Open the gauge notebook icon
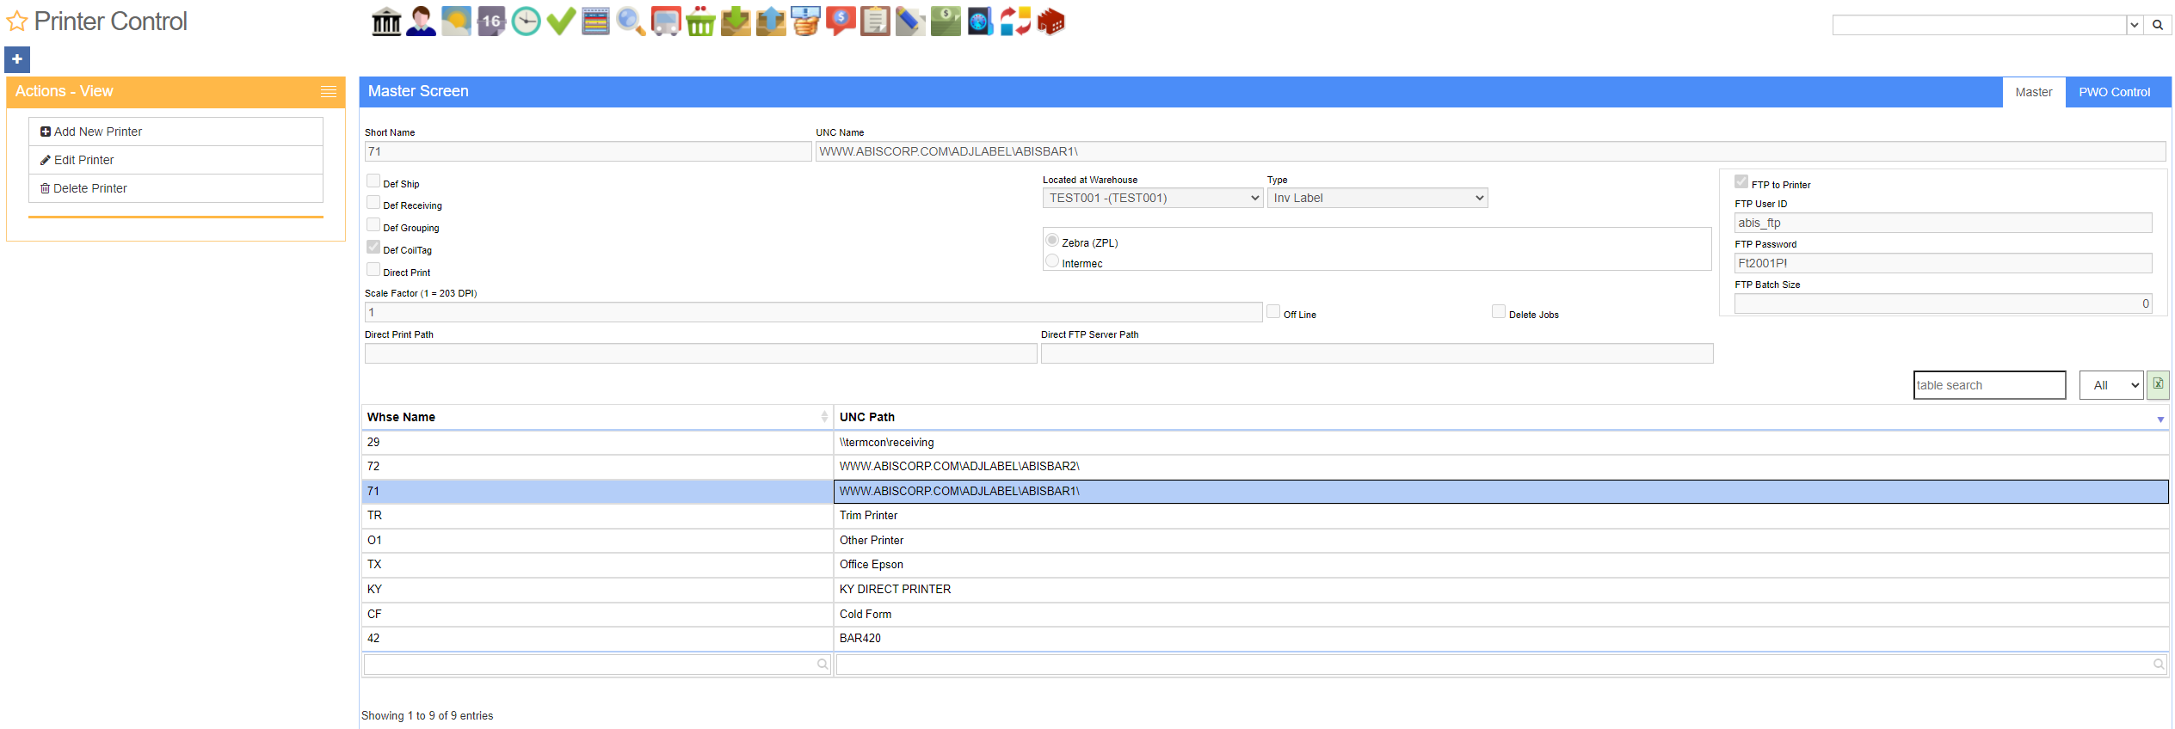 [981, 21]
